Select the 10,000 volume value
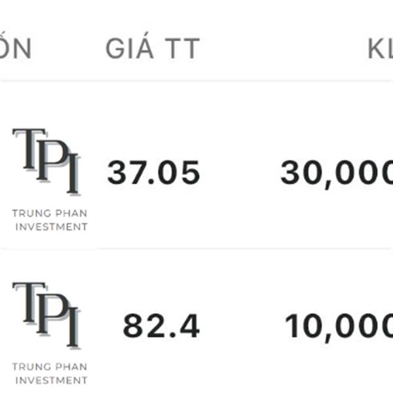Image resolution: width=393 pixels, height=393 pixels. click(339, 327)
